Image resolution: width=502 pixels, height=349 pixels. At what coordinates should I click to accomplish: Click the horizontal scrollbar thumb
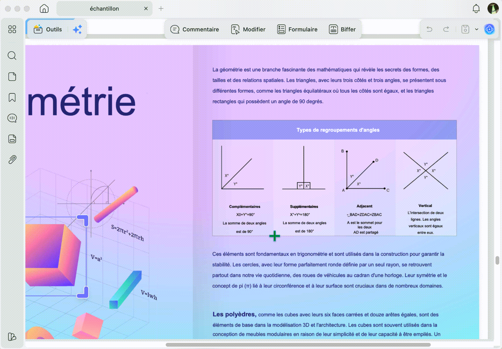pos(298,345)
